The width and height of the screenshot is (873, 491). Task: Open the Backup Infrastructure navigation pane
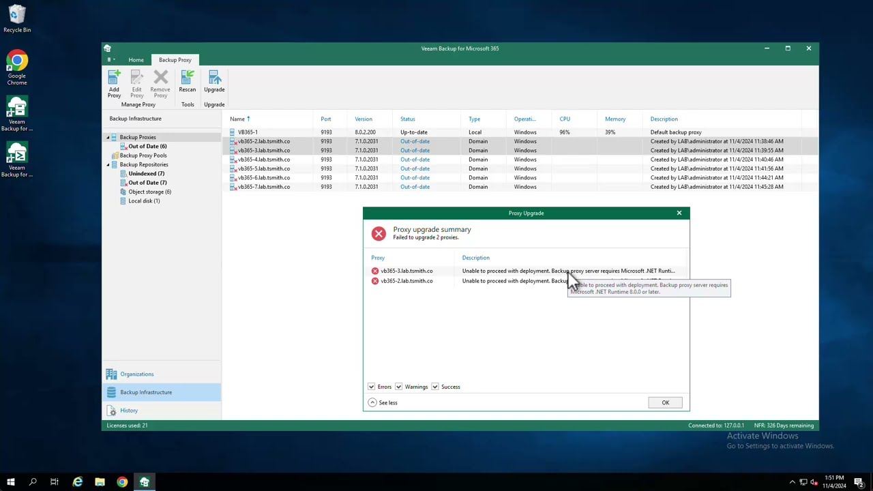click(x=162, y=392)
